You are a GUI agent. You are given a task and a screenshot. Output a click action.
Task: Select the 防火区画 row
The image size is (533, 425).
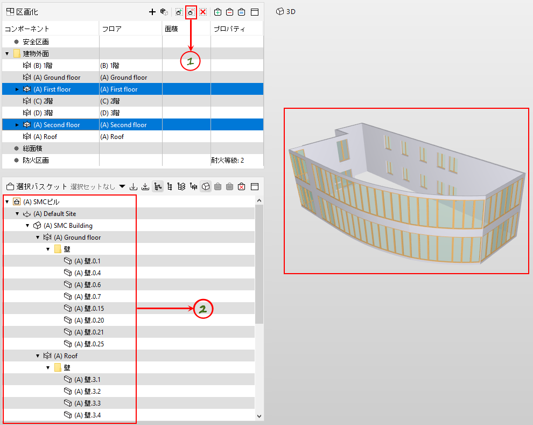(133, 160)
